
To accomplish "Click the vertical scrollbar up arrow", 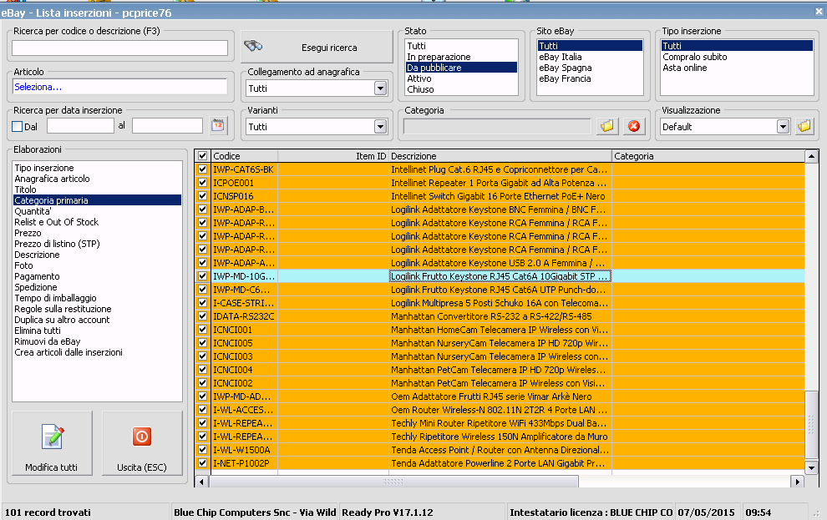I will pyautogui.click(x=811, y=156).
